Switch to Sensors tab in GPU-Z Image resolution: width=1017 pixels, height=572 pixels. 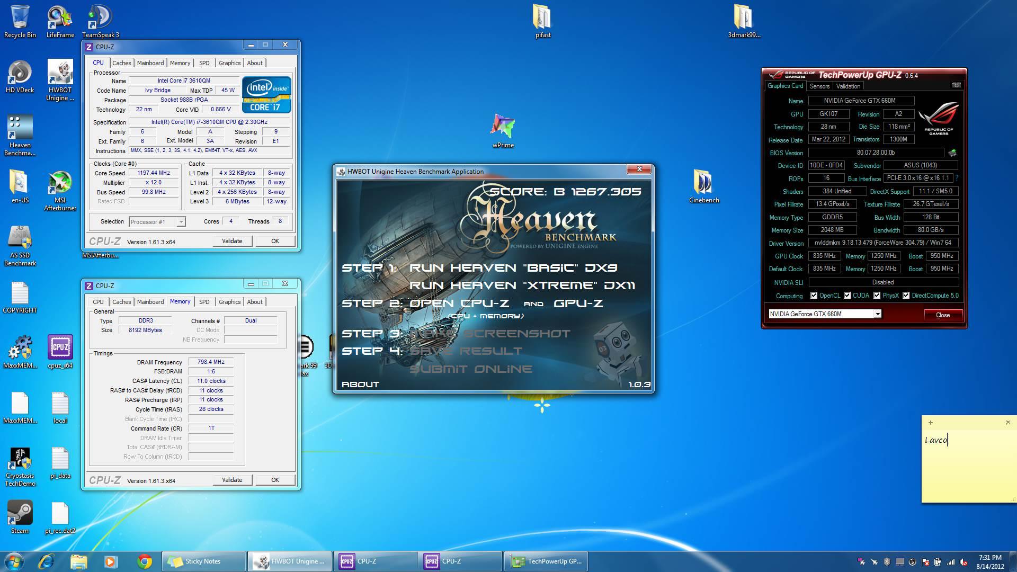[819, 86]
